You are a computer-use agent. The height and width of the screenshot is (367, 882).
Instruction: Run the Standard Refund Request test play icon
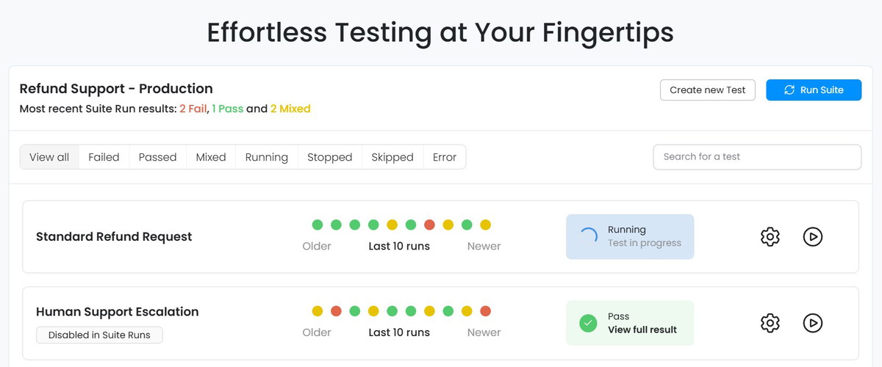pos(812,236)
